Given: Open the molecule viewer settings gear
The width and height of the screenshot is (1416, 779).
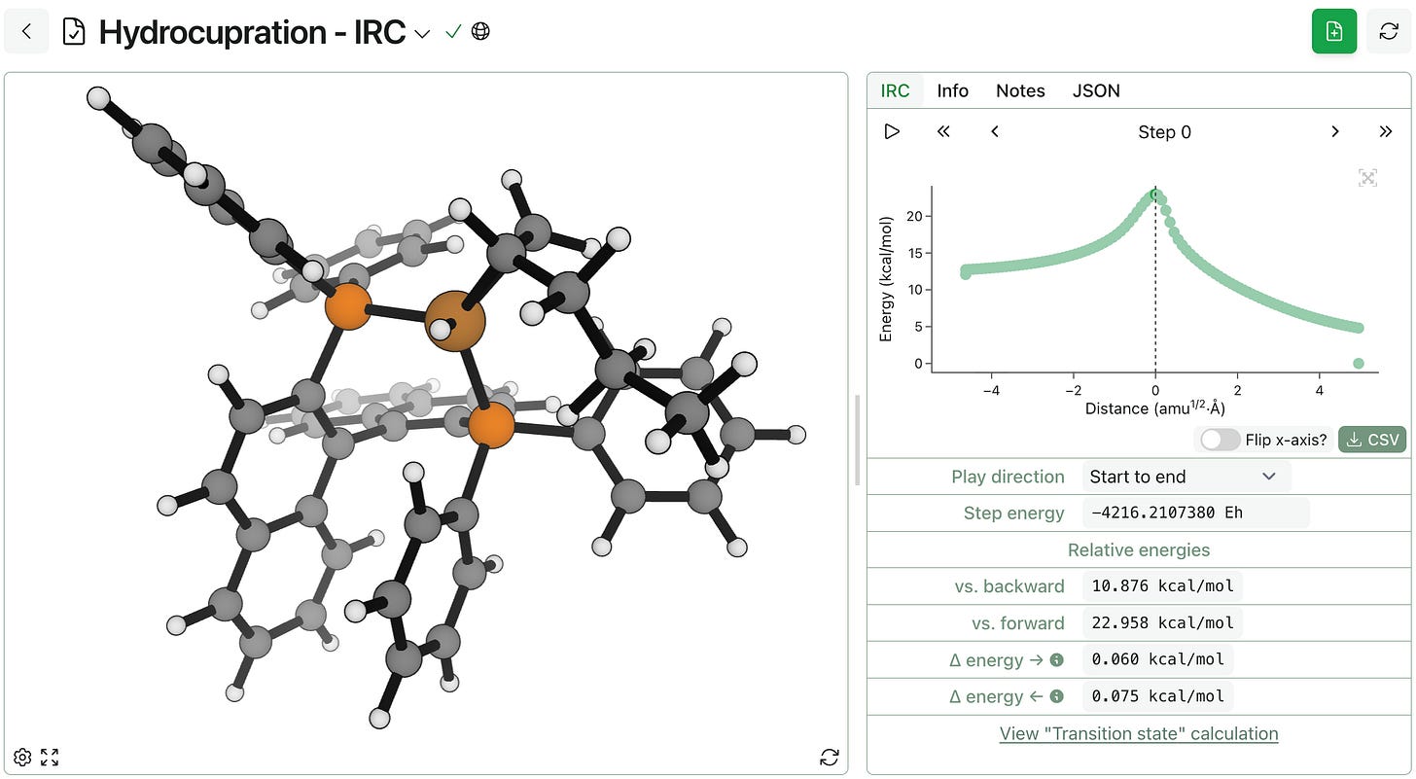Looking at the screenshot, I should (x=22, y=757).
